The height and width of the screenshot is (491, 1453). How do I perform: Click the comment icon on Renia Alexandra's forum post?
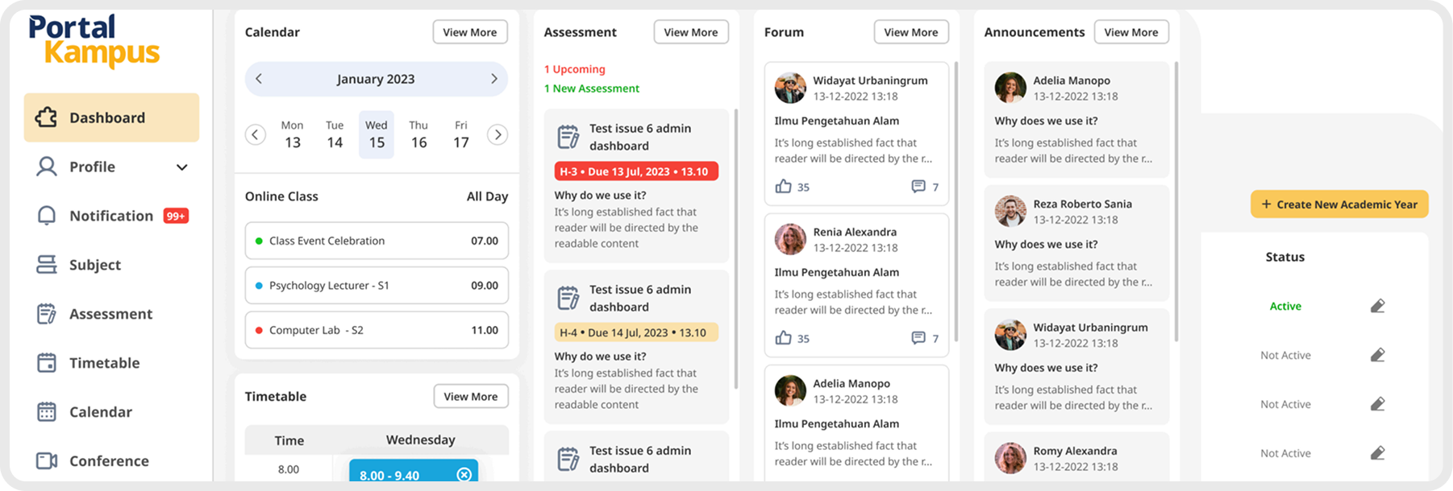click(918, 338)
